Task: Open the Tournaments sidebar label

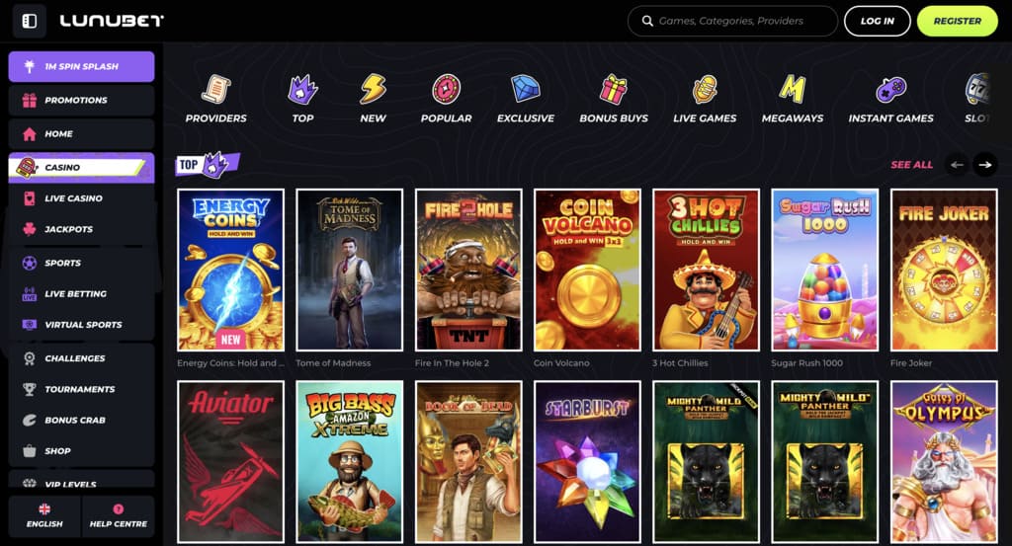Action: [x=80, y=389]
